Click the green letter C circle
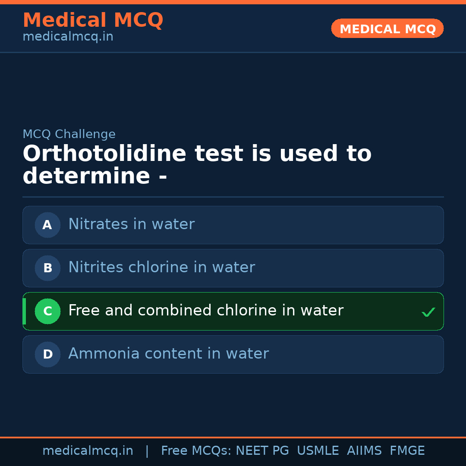The height and width of the screenshot is (466, 466). tap(47, 311)
